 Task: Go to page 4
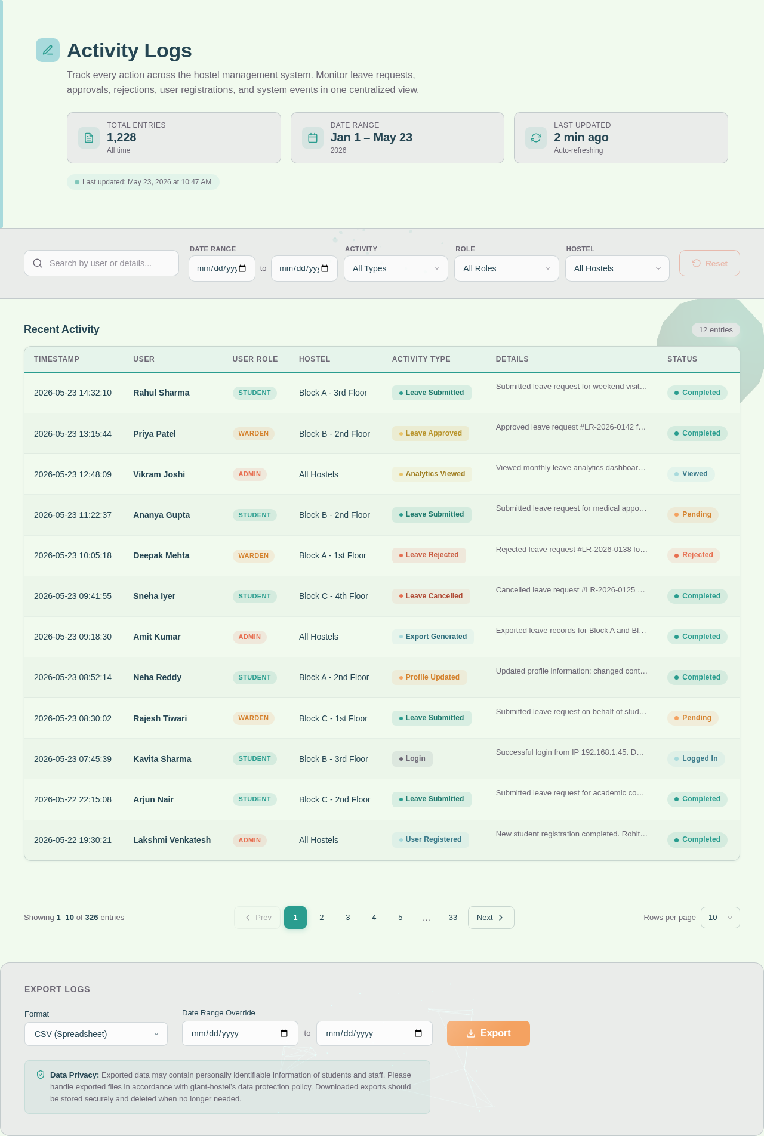pyautogui.click(x=374, y=918)
